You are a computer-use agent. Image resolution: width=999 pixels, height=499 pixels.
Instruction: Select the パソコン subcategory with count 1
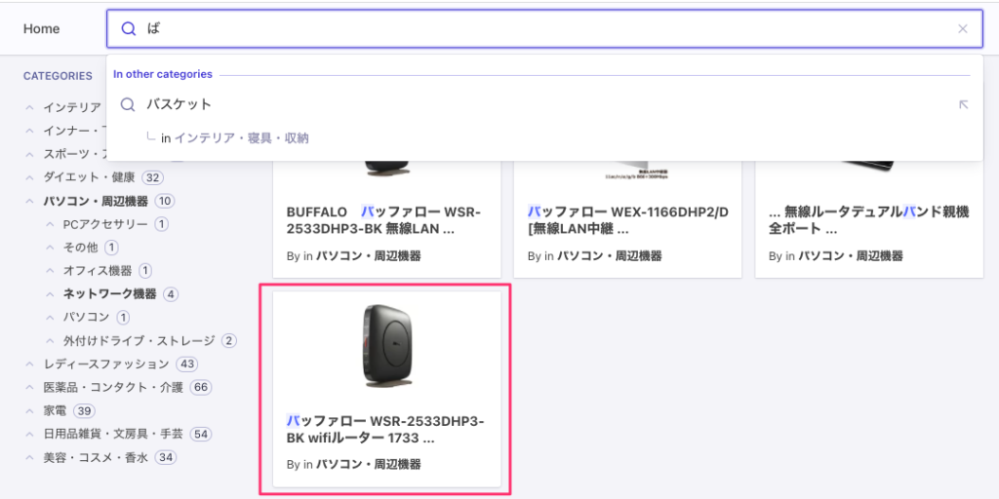click(x=86, y=317)
